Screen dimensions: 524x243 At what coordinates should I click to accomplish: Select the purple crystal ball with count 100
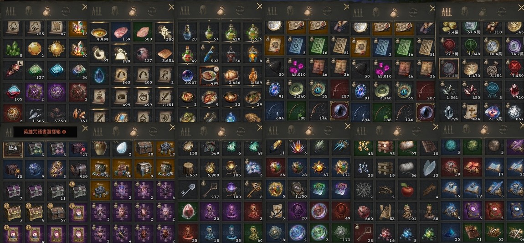[x=231, y=191]
